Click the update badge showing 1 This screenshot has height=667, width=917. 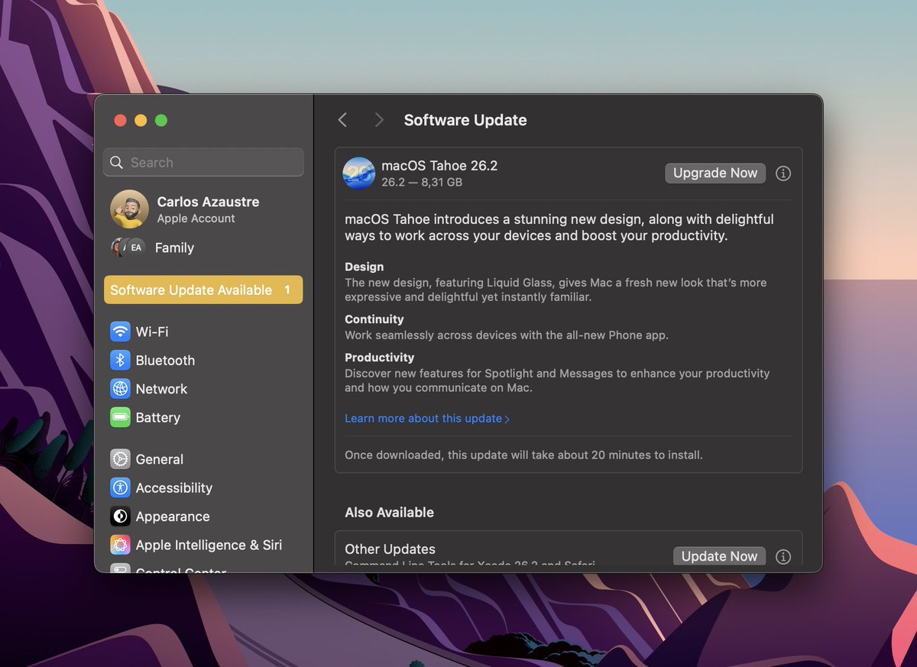point(287,290)
